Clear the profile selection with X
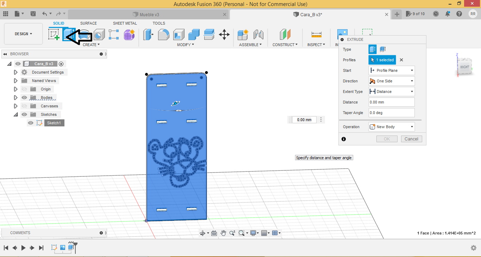This screenshot has height=257, width=481. coord(401,60)
